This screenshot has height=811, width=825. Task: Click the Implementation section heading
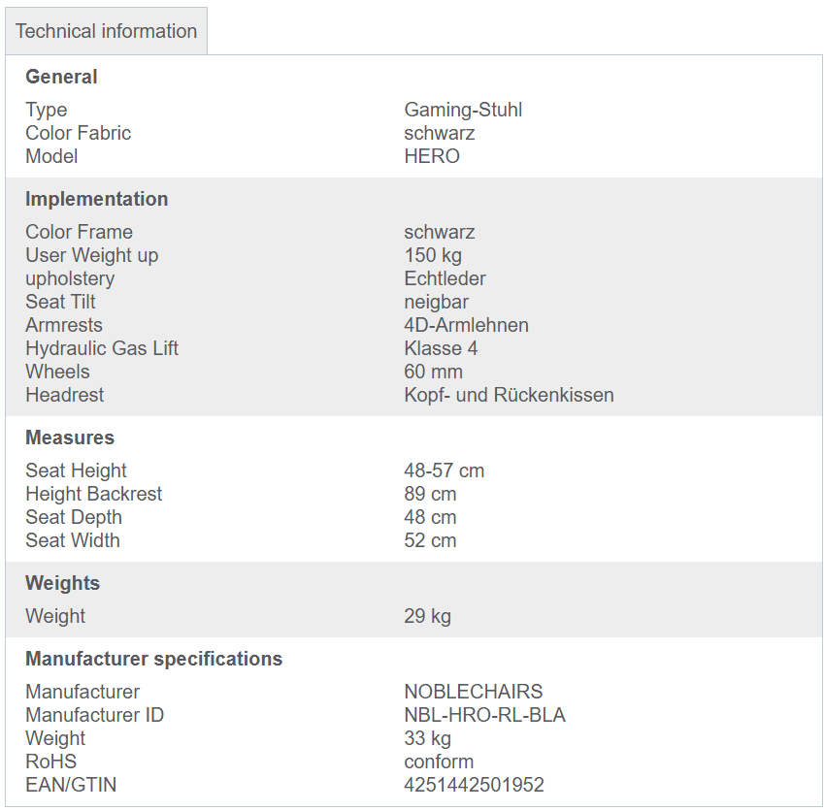point(97,199)
